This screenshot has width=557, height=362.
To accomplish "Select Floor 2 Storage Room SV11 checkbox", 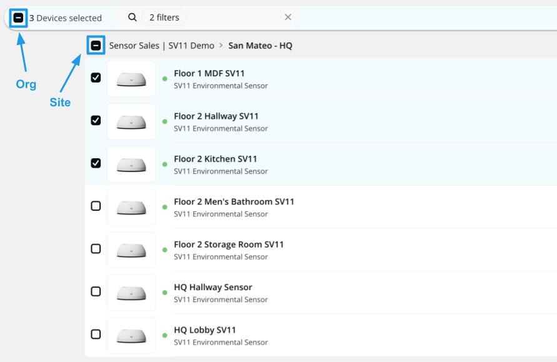I will (x=96, y=249).
